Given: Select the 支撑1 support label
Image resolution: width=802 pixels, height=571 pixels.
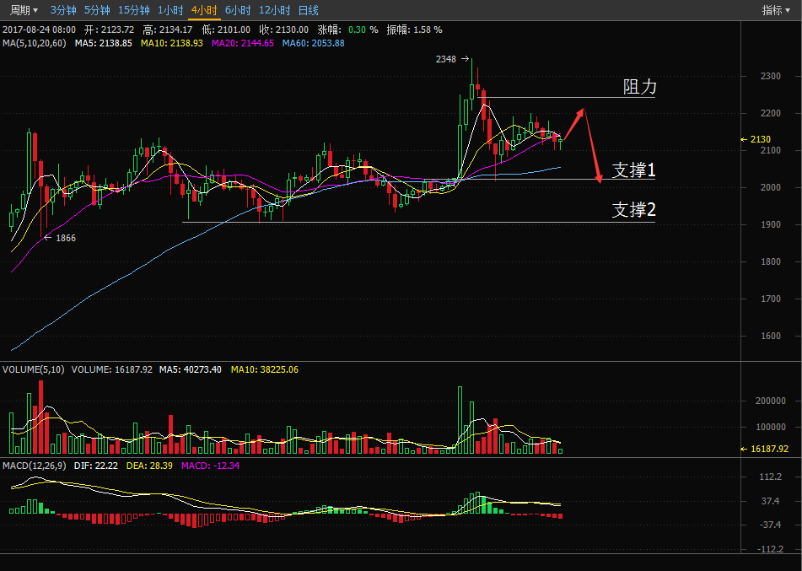Looking at the screenshot, I should [x=633, y=170].
